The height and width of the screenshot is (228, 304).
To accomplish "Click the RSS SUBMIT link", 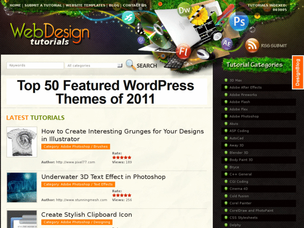I will (x=274, y=46).
